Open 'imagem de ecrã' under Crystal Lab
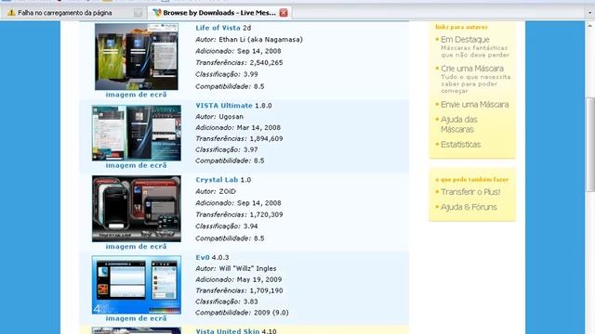The width and height of the screenshot is (595, 334). [137, 247]
